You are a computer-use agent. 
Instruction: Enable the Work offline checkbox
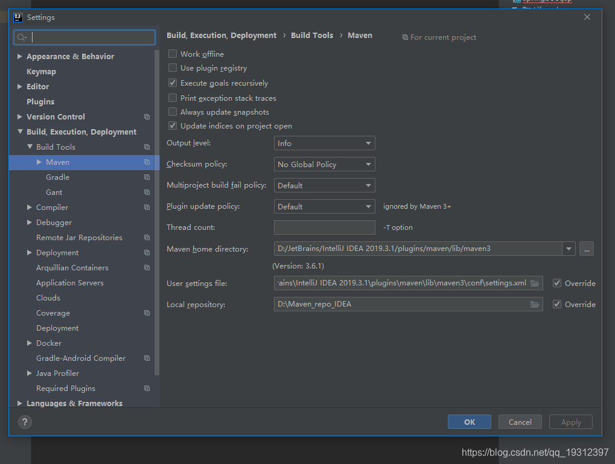(x=173, y=54)
